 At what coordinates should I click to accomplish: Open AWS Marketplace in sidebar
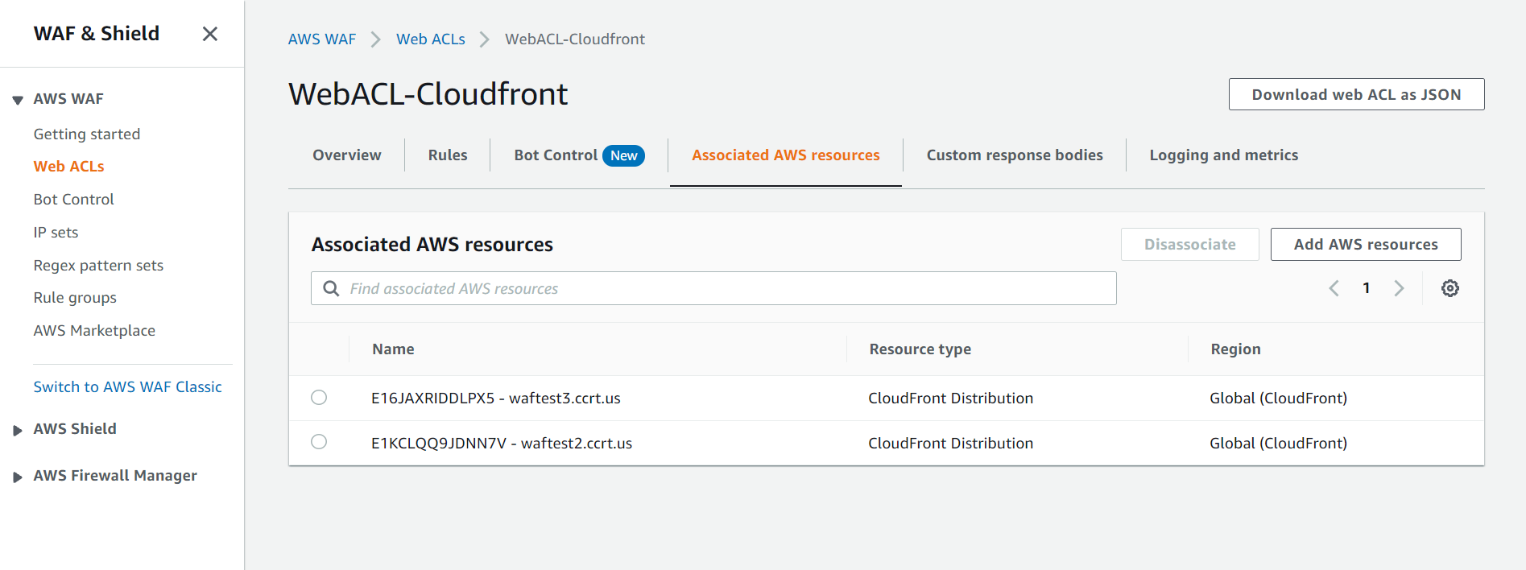tap(94, 330)
